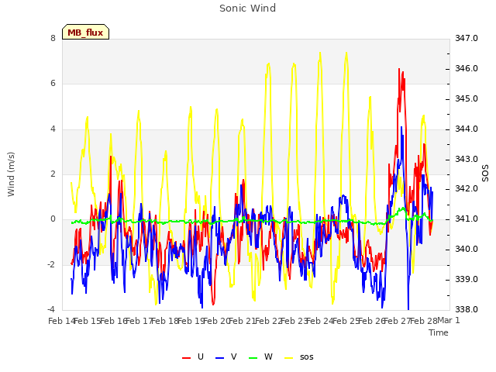Toggle the V series legend entry

(x=226, y=356)
